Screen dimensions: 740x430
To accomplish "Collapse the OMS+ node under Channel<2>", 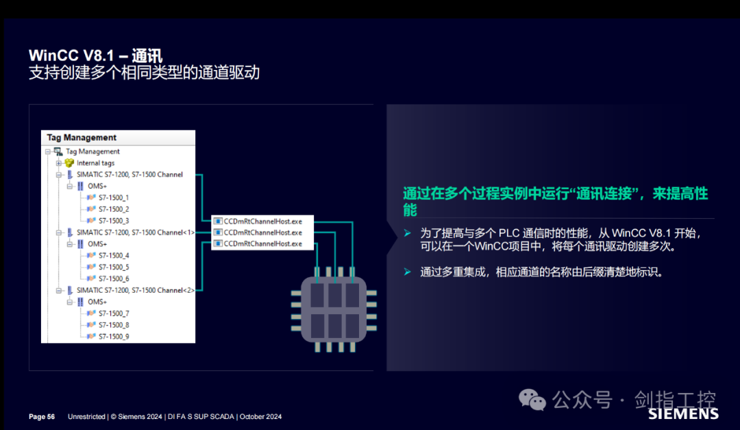I will (x=70, y=301).
